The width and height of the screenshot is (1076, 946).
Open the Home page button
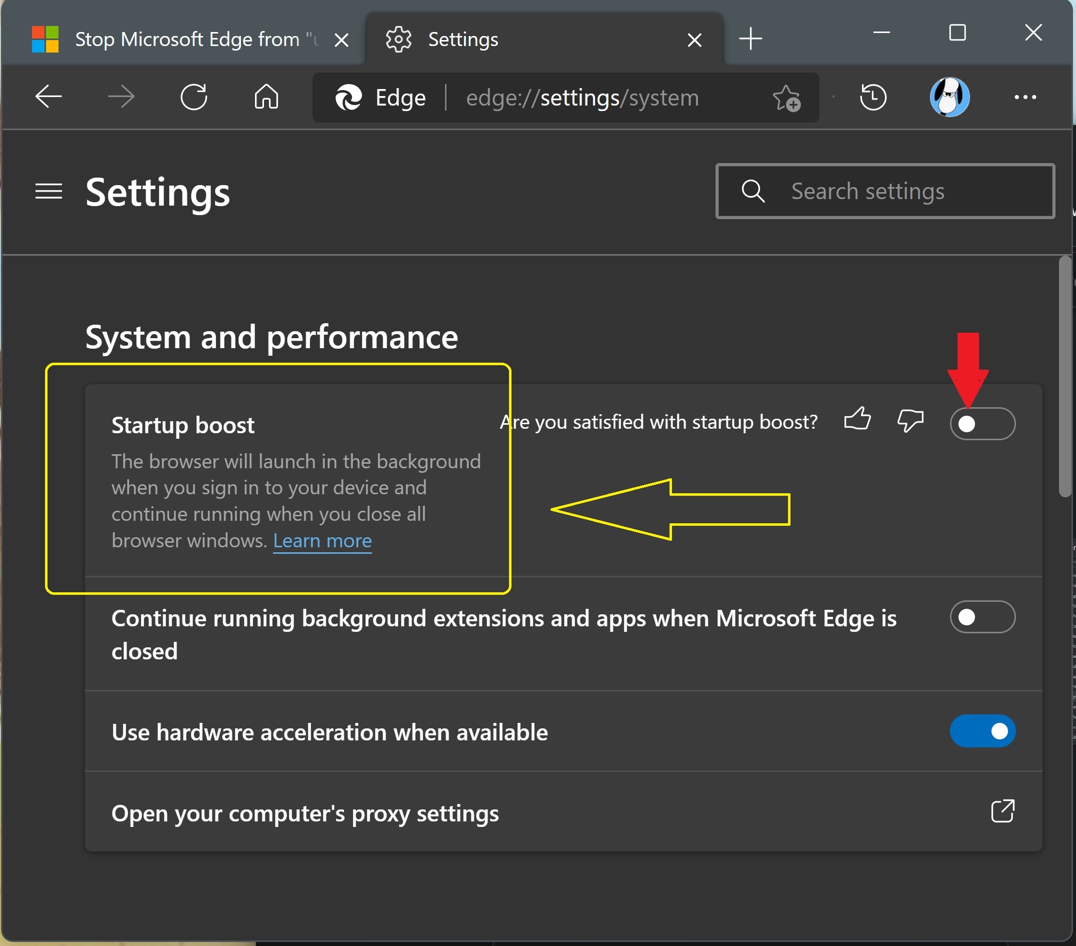pyautogui.click(x=266, y=97)
